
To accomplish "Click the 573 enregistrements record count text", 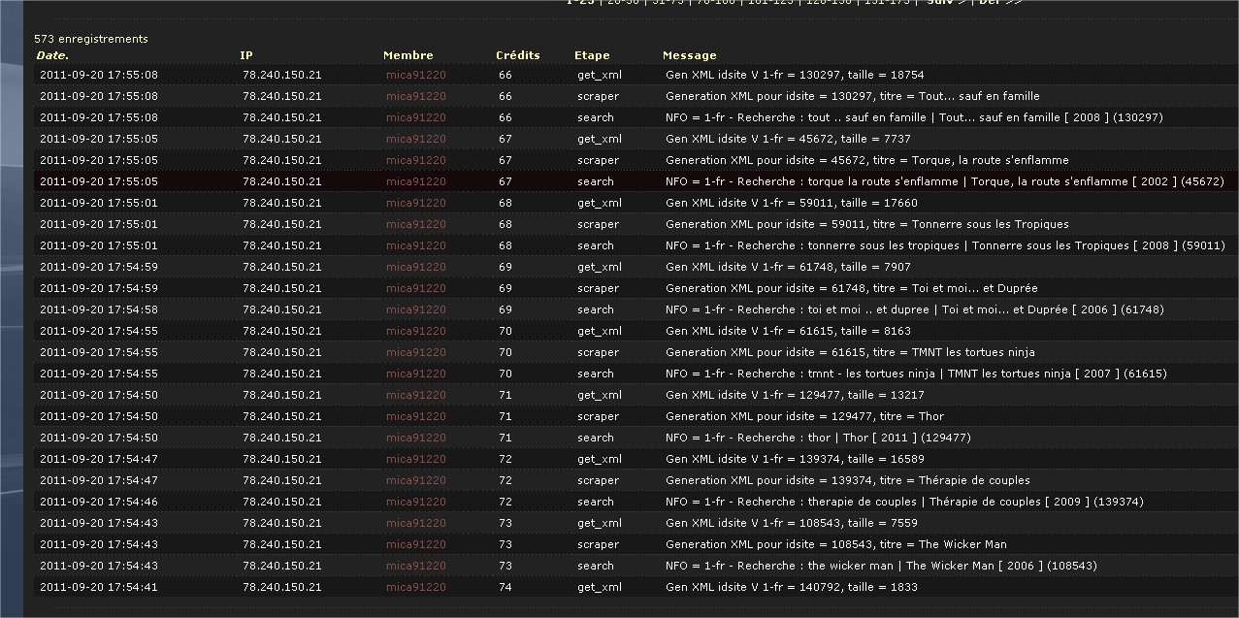I will click(x=91, y=39).
